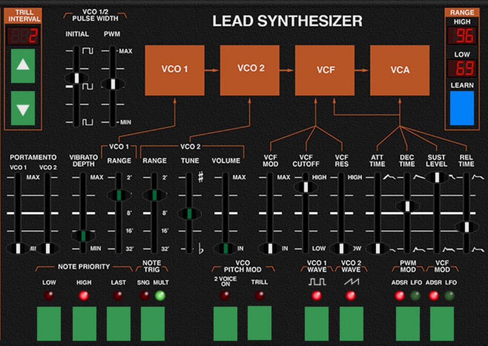
Task: Enable 2 VOICE ON button
Action: (225, 324)
